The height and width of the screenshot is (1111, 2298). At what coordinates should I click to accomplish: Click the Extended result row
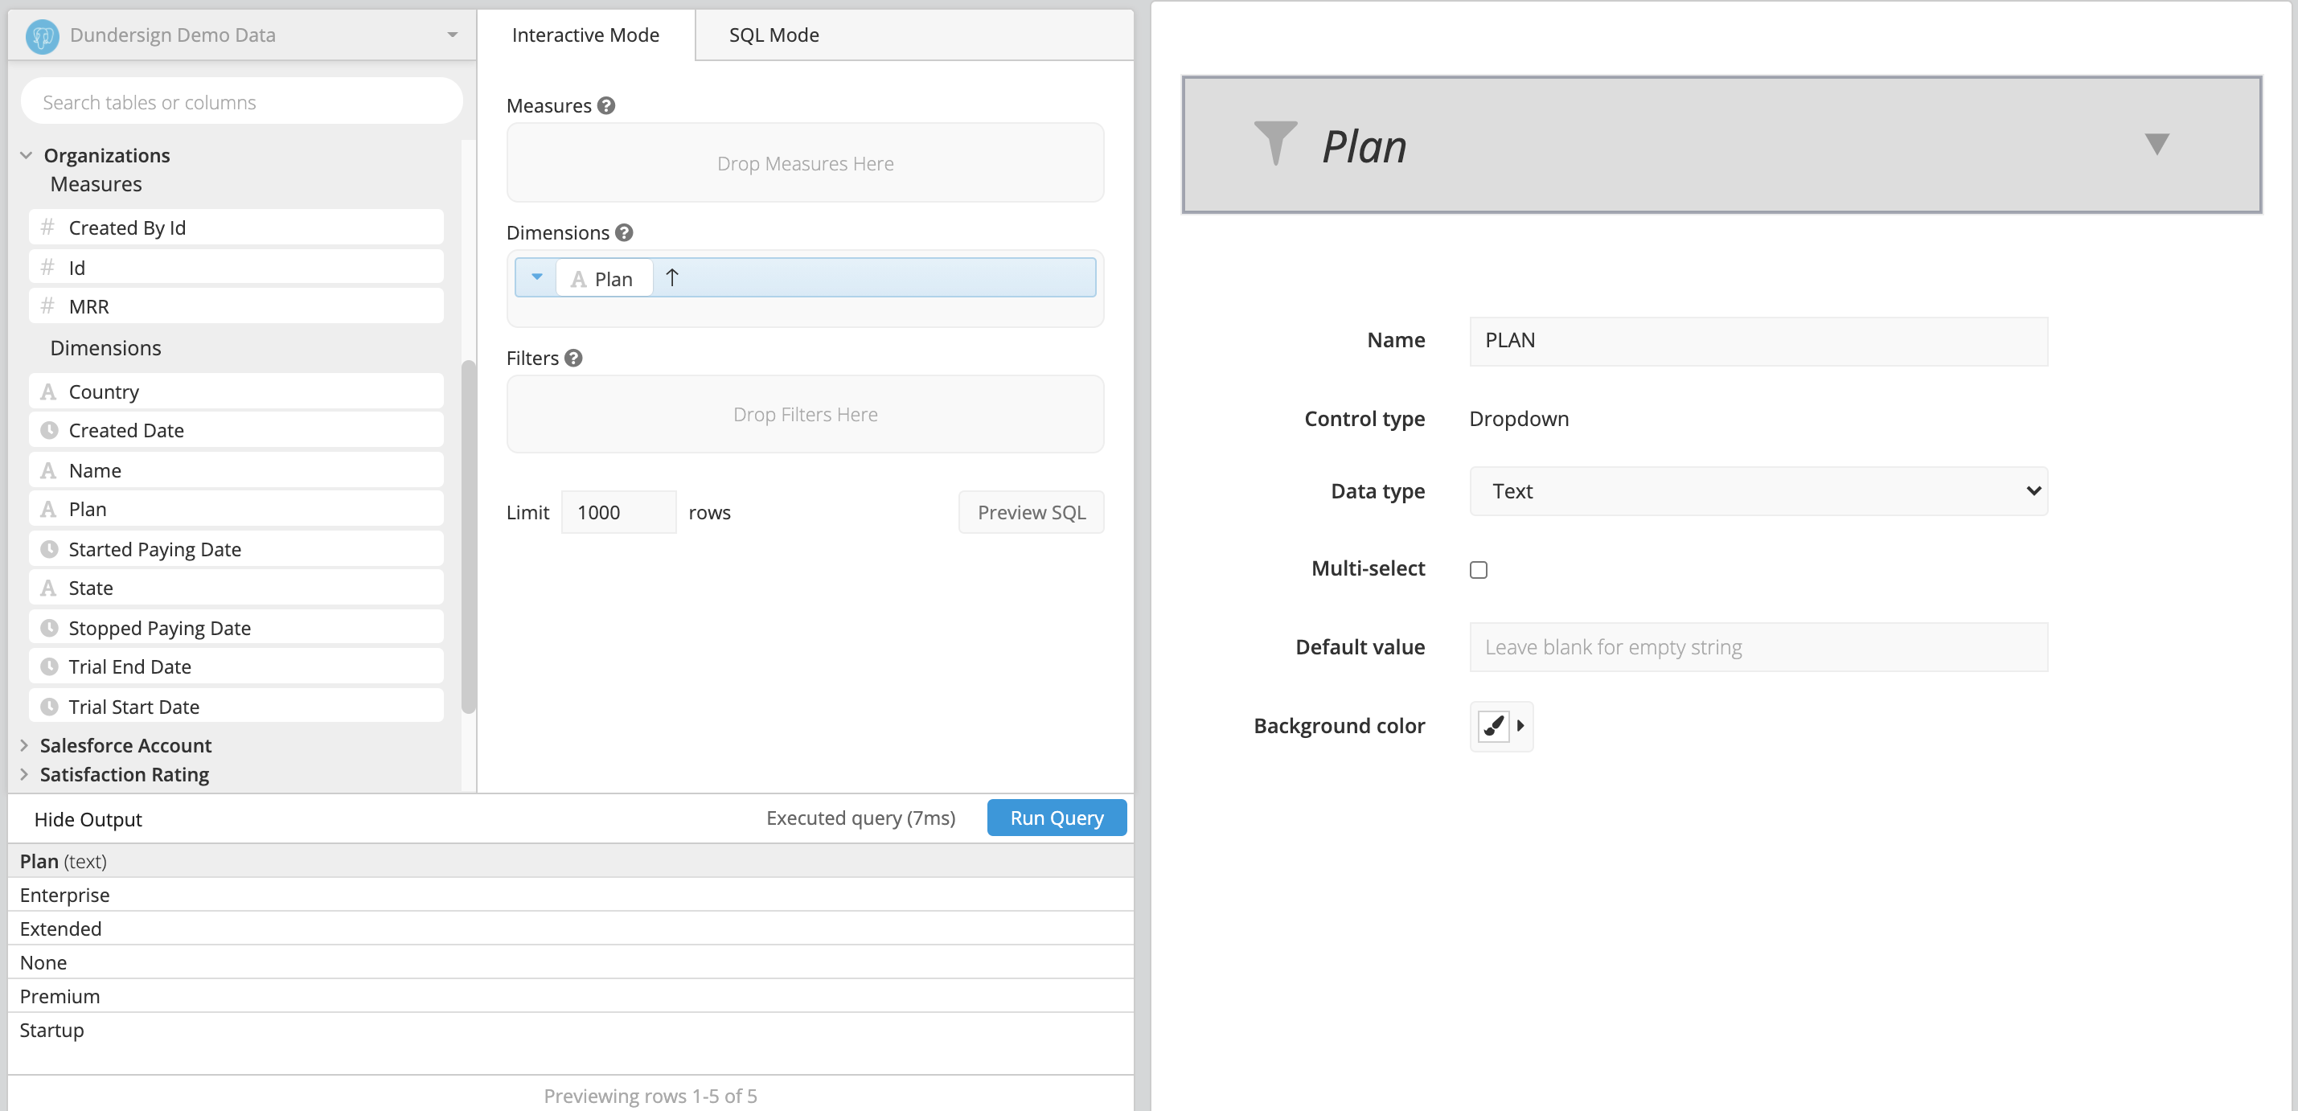pos(571,929)
